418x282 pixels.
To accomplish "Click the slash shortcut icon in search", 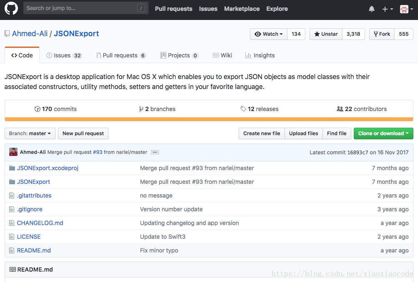I will 141,8.
